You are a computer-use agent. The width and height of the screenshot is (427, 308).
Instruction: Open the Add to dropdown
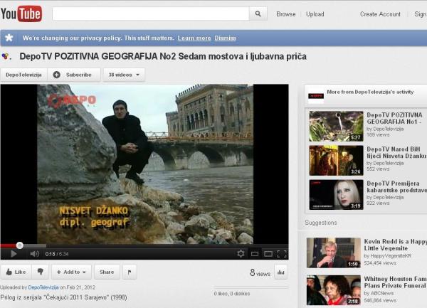pyautogui.click(x=71, y=272)
